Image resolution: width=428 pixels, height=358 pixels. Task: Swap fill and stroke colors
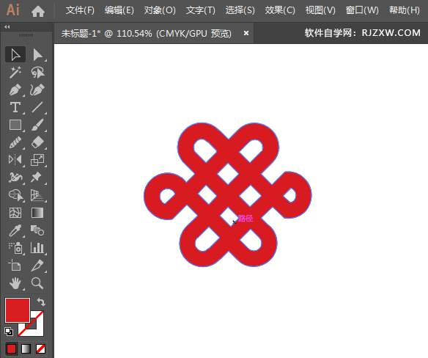tap(41, 302)
